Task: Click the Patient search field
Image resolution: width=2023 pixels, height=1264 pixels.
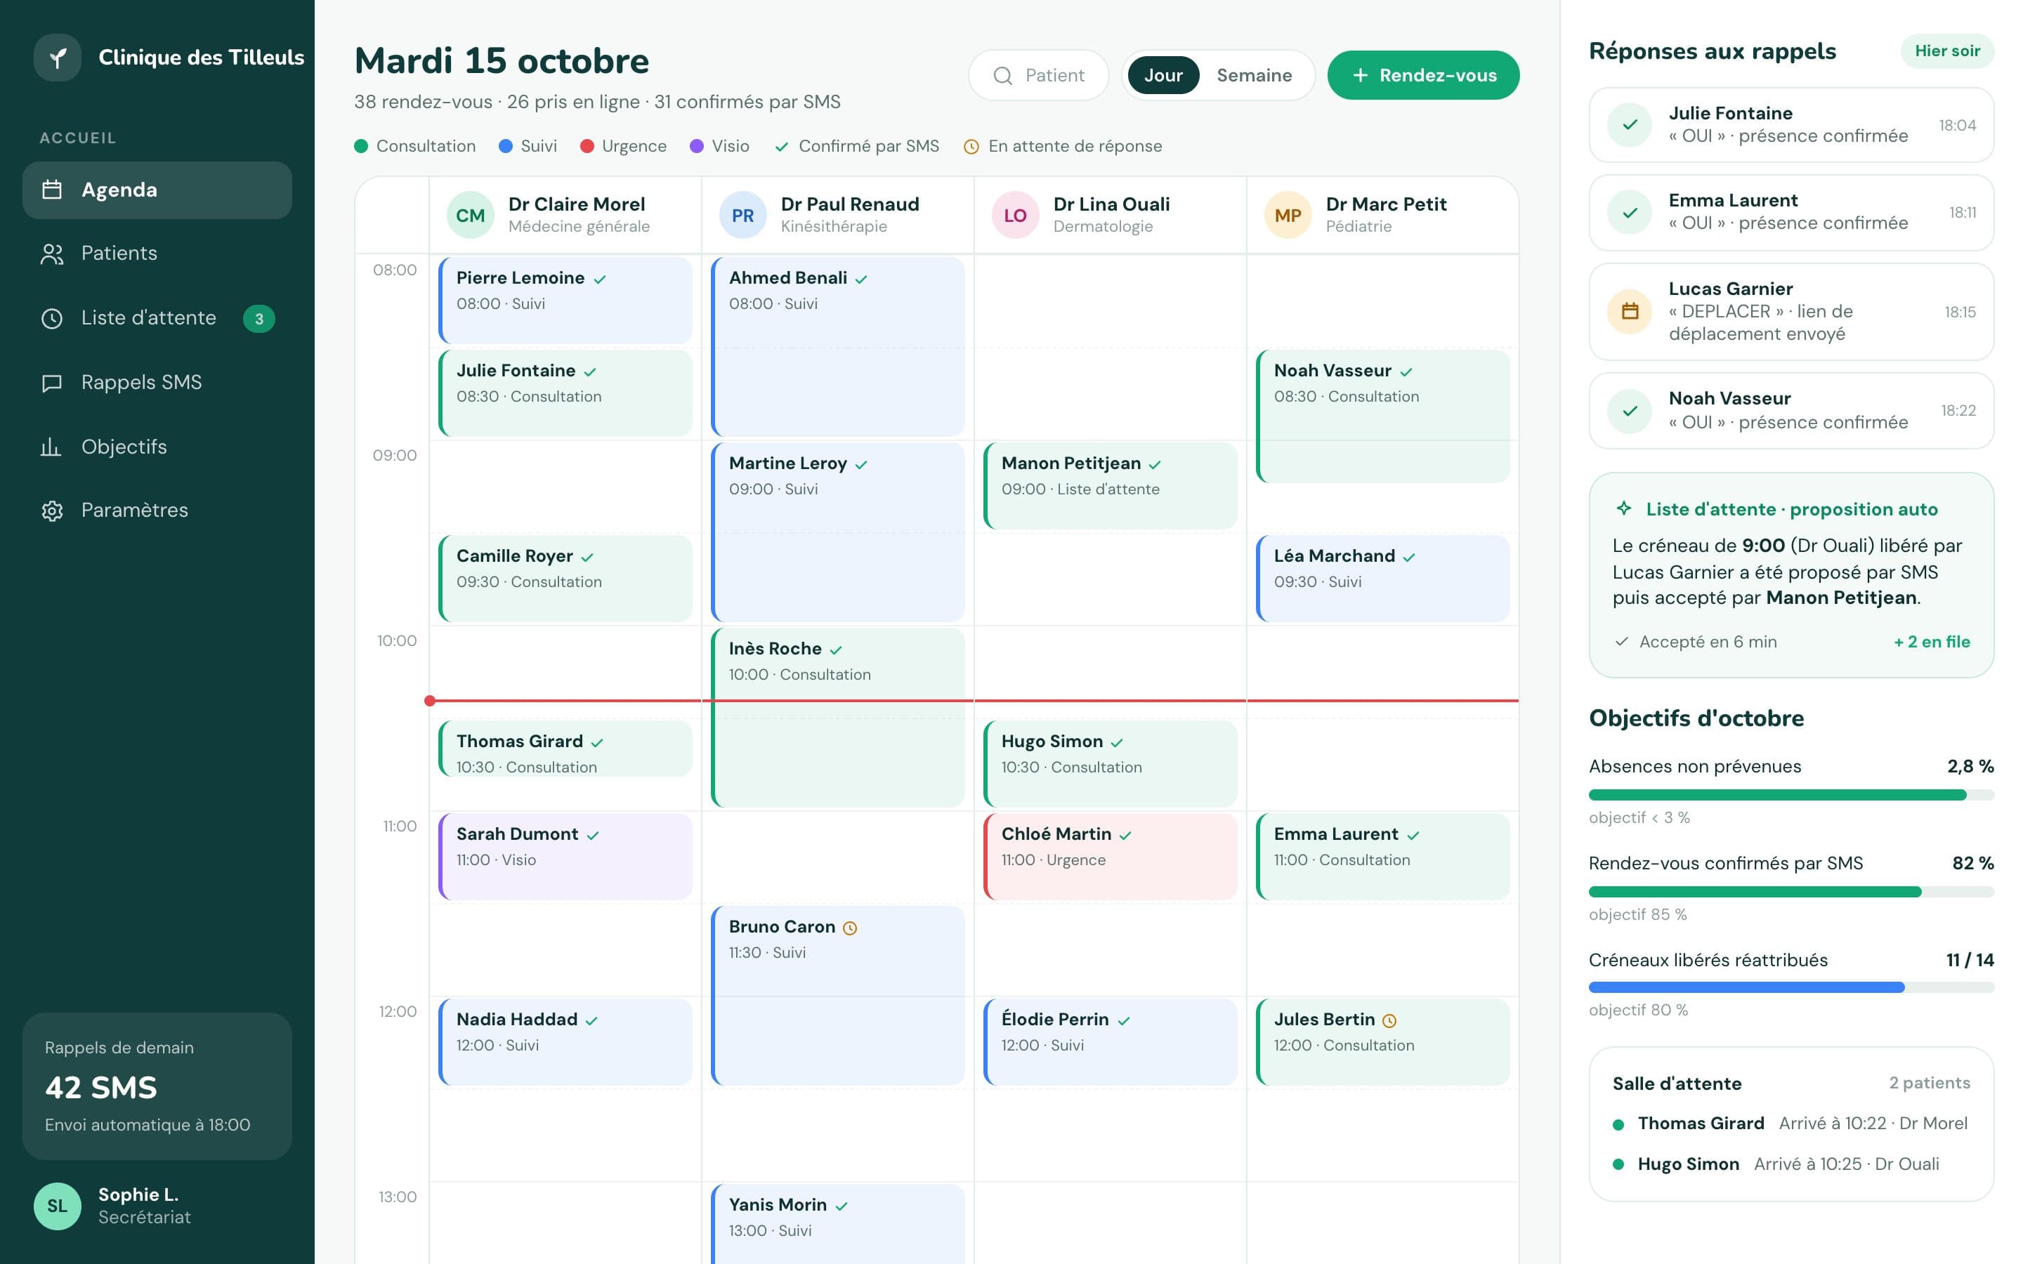Action: click(1038, 75)
